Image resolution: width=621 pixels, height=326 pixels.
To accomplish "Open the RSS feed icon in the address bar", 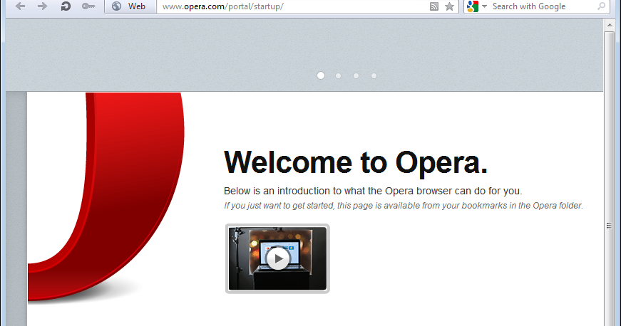I will 434,6.
